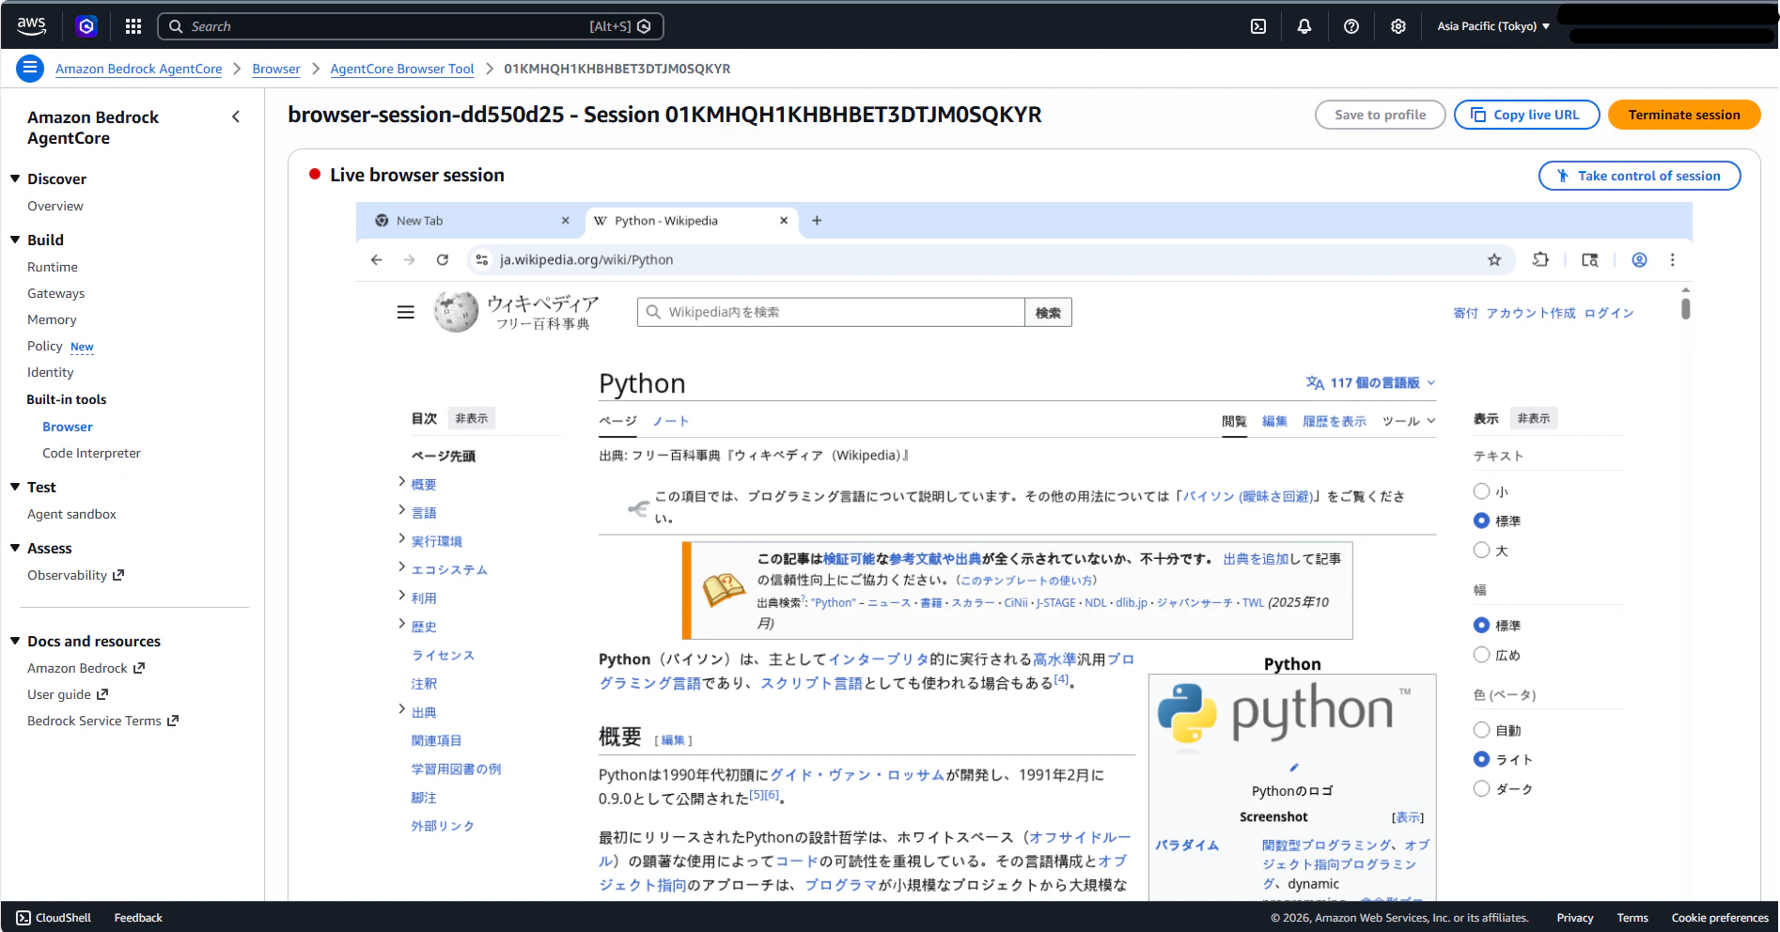Focus the Wikipedia search box
1780x932 pixels.
831,313
